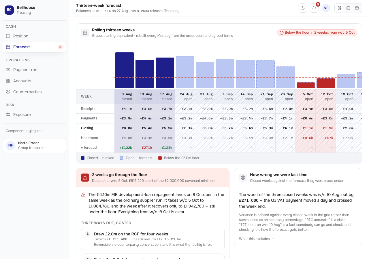The height and width of the screenshot is (259, 369).
Task: Click the red bar for week 5 Oct
Action: click(x=306, y=85)
